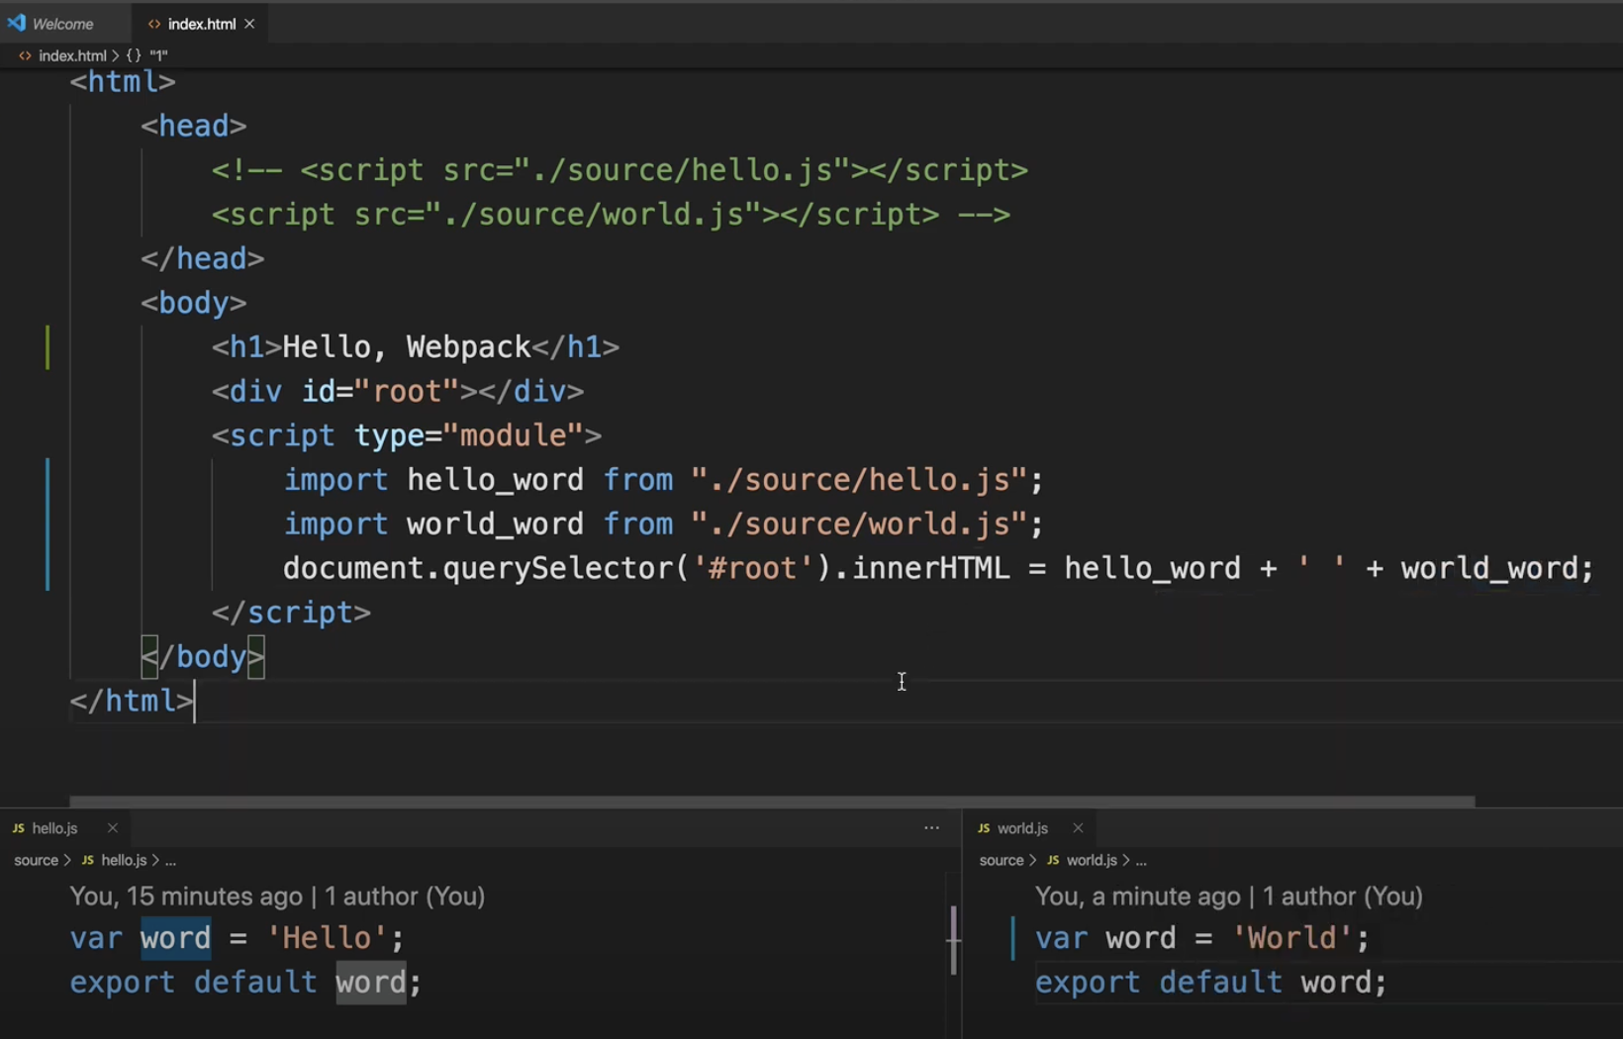
Task: Click the opening <head> tag line
Action: click(194, 126)
